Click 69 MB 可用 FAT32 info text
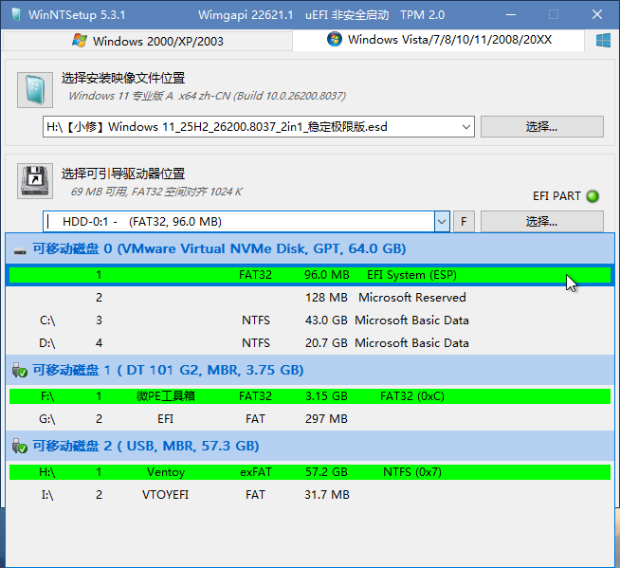 pyautogui.click(x=155, y=192)
